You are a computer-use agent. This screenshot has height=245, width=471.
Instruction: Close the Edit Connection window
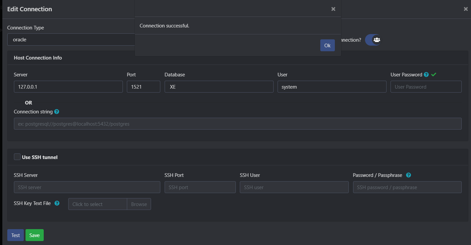[466, 9]
